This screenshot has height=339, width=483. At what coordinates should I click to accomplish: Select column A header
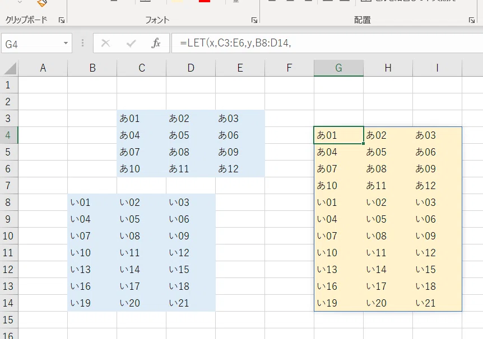[x=43, y=68]
